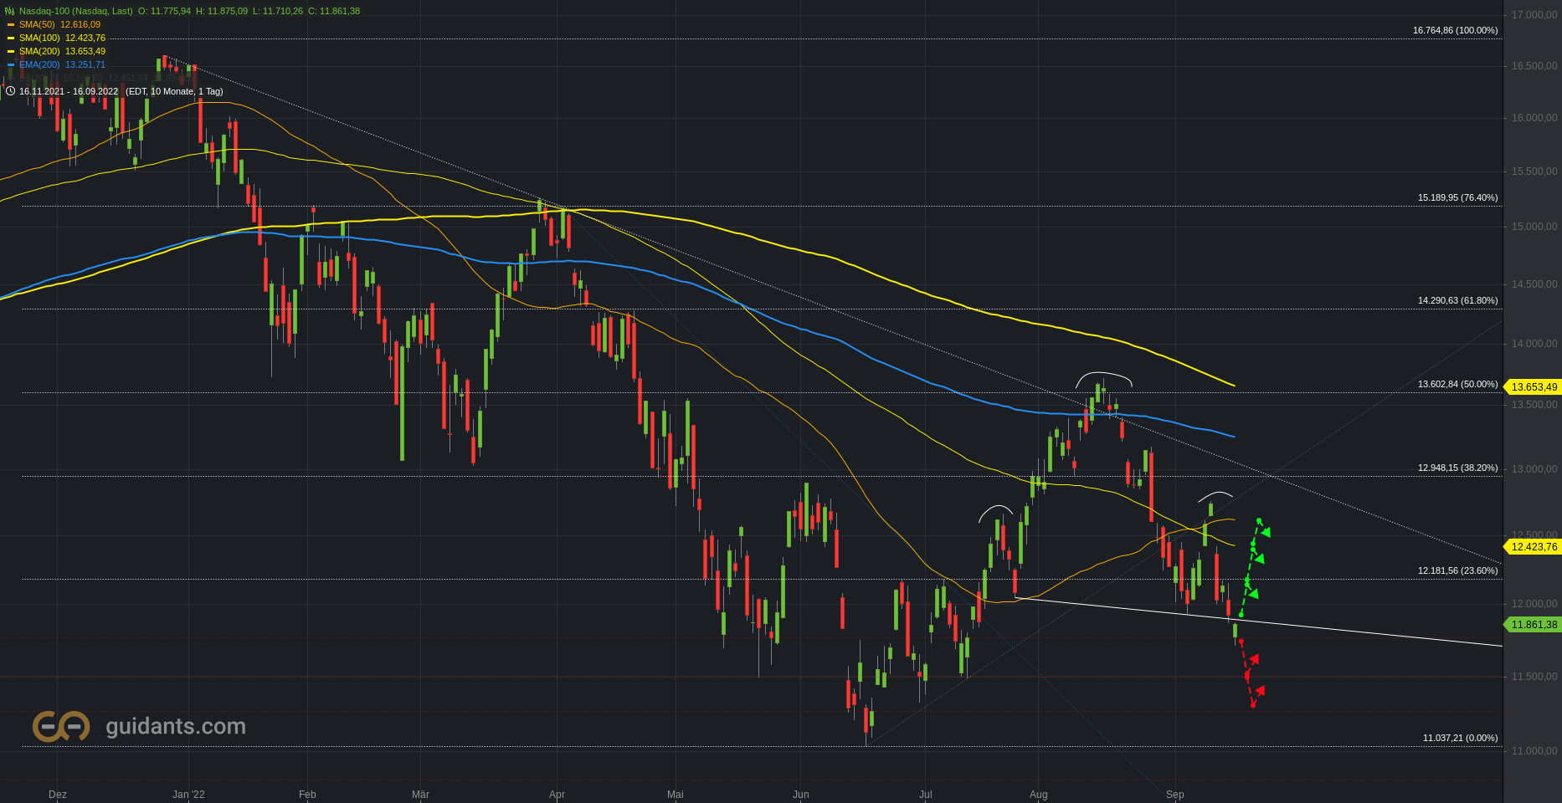Image resolution: width=1562 pixels, height=803 pixels.
Task: Click the high price H: 11.875,09
Action: tap(222, 11)
